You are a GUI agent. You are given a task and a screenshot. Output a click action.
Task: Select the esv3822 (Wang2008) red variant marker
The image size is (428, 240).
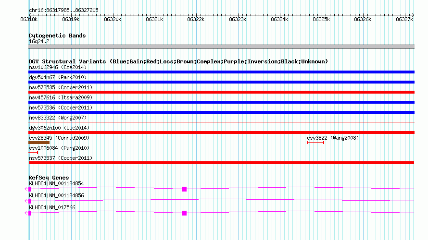click(315, 143)
